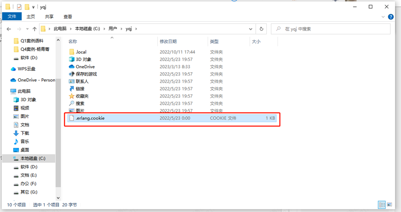Click the Forward navigation arrow
401x212 pixels.
coord(19,29)
